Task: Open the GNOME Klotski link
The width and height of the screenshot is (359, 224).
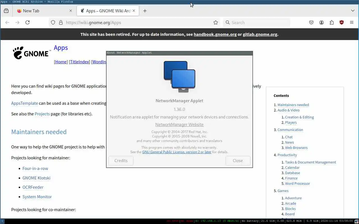Action: [36, 178]
